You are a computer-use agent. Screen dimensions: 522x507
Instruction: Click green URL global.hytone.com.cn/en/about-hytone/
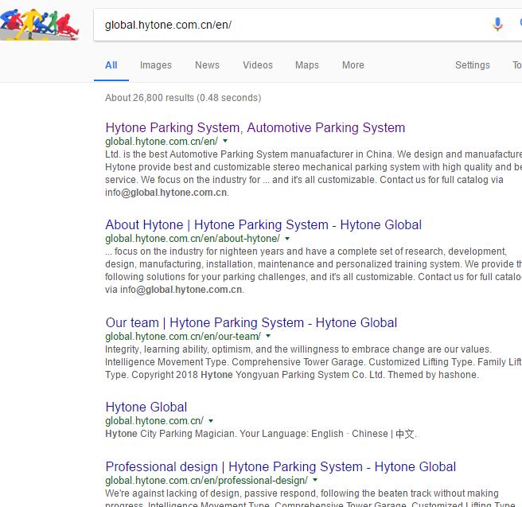pos(193,239)
